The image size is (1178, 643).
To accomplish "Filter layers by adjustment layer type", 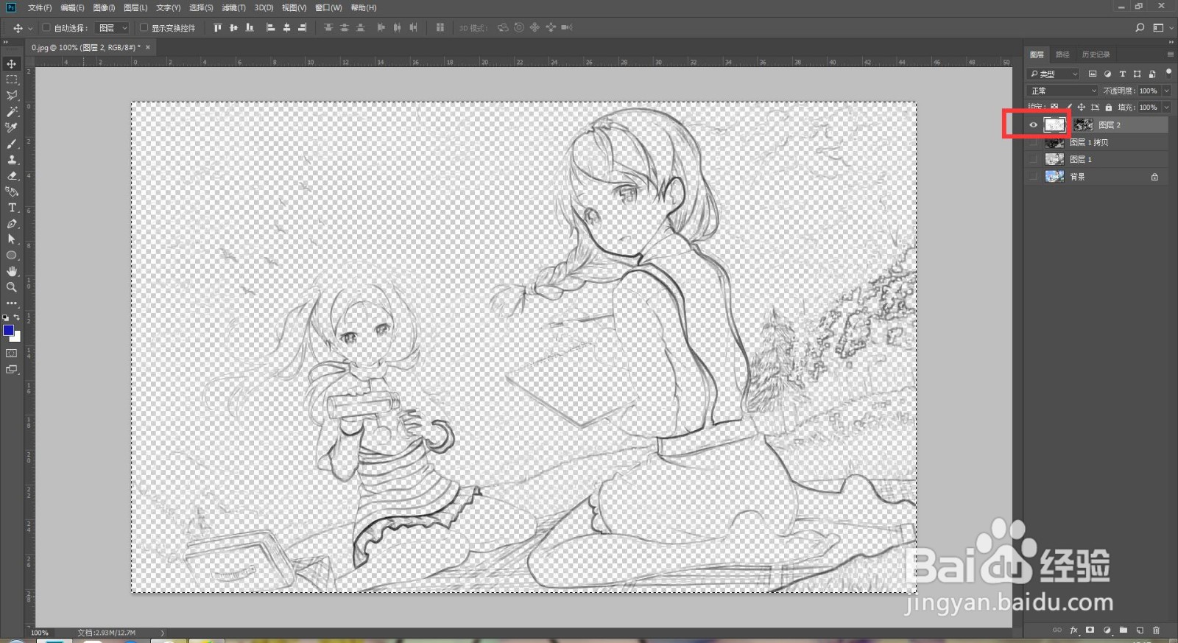I will click(x=1107, y=74).
